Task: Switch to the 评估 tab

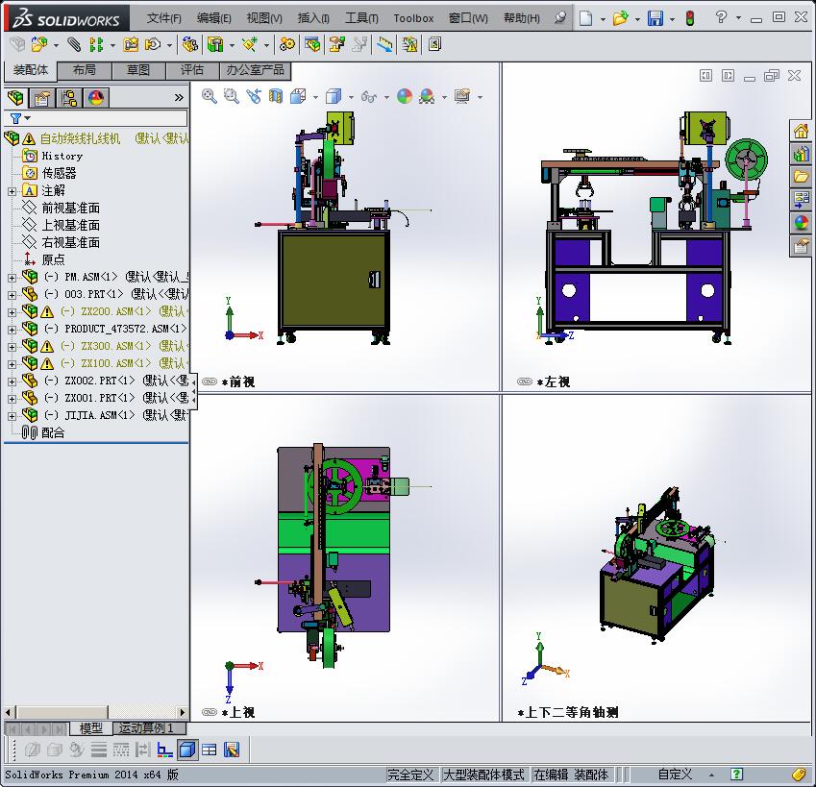Action: (192, 70)
